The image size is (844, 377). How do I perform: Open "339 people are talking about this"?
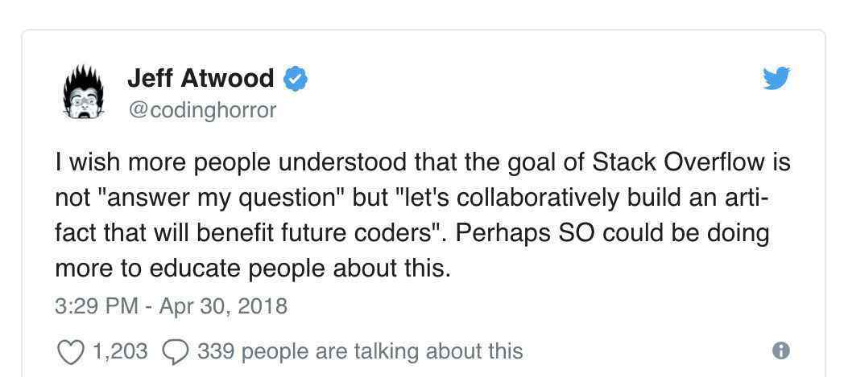pyautogui.click(x=360, y=351)
